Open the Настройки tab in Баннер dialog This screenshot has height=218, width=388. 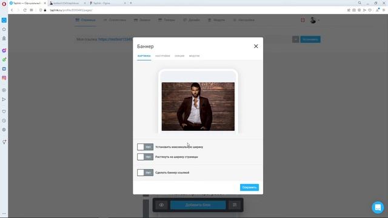pyautogui.click(x=162, y=56)
